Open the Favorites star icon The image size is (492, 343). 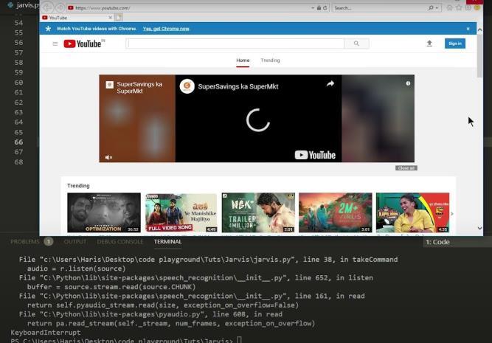[459, 7]
